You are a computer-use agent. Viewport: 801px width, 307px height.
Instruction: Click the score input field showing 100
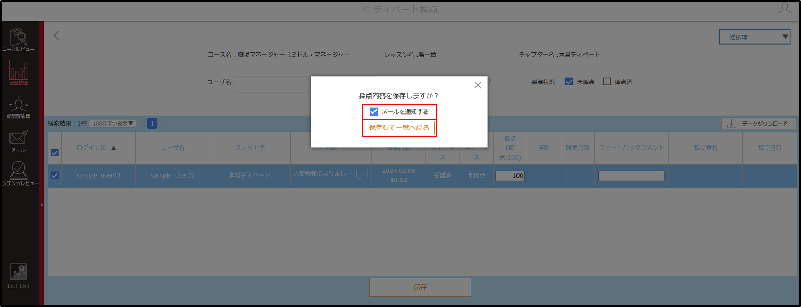click(510, 176)
